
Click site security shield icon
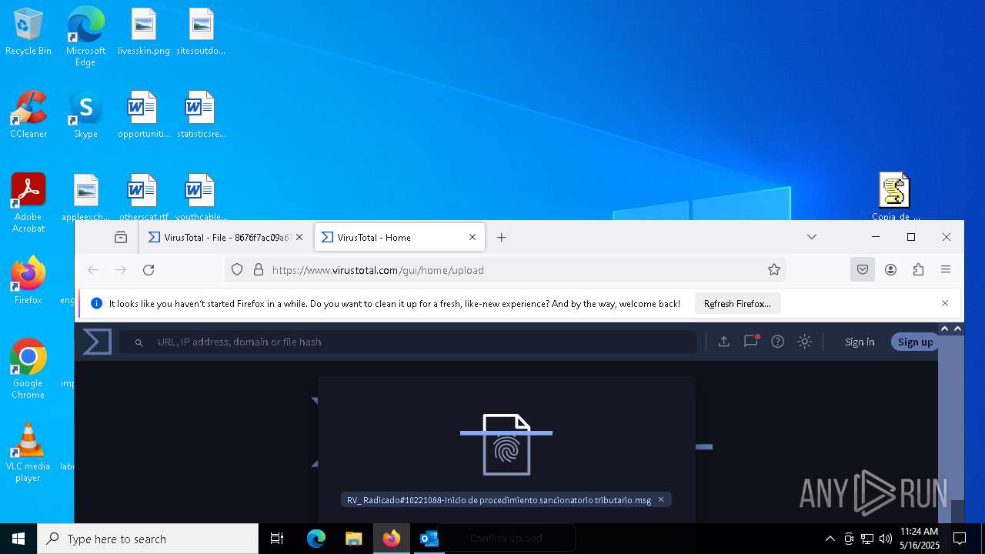[x=237, y=269]
